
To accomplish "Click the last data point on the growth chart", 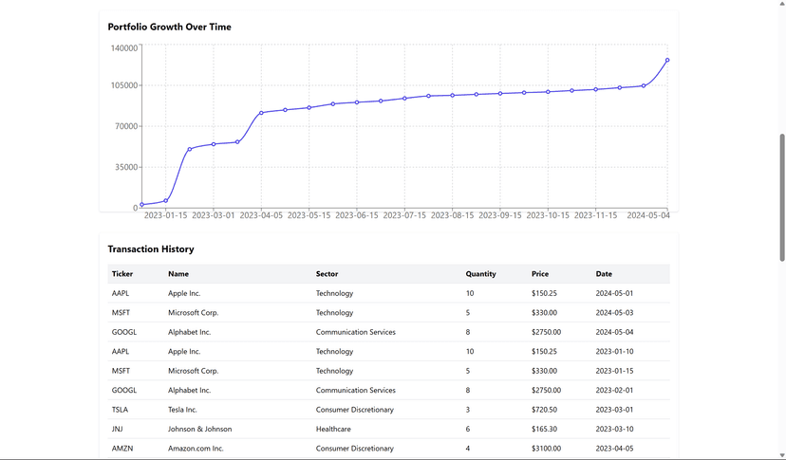I will tap(667, 60).
